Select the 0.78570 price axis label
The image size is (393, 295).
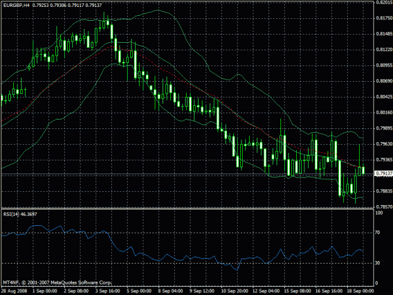coord(384,207)
